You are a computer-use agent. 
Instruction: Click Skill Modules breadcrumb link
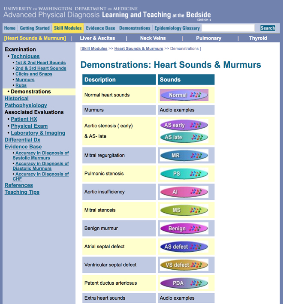(x=94, y=48)
